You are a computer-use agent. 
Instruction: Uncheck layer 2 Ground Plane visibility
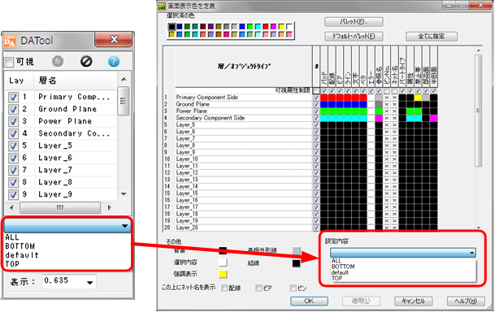click(13, 109)
